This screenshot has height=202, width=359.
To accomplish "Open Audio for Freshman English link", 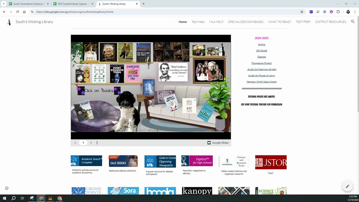I will coord(262,69).
